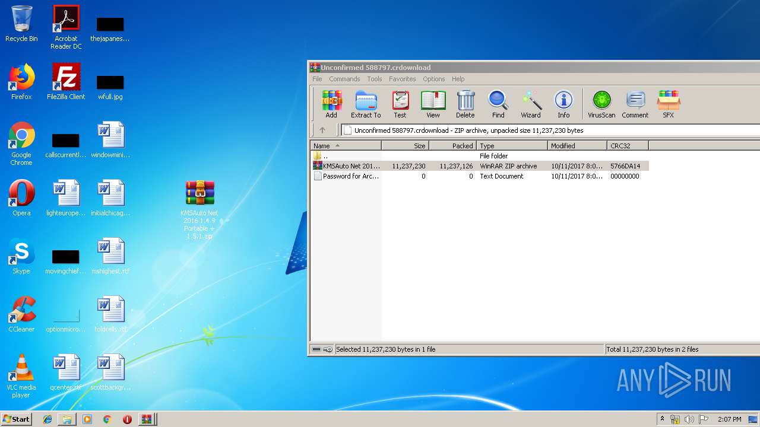Sort file list by Size column

click(405, 145)
